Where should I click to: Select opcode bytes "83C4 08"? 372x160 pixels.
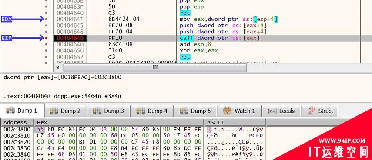click(x=120, y=44)
